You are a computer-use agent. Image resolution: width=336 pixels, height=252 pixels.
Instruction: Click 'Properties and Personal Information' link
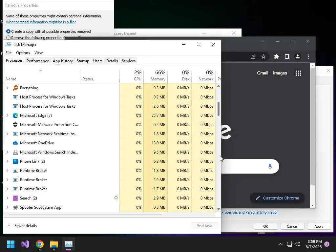250,212
